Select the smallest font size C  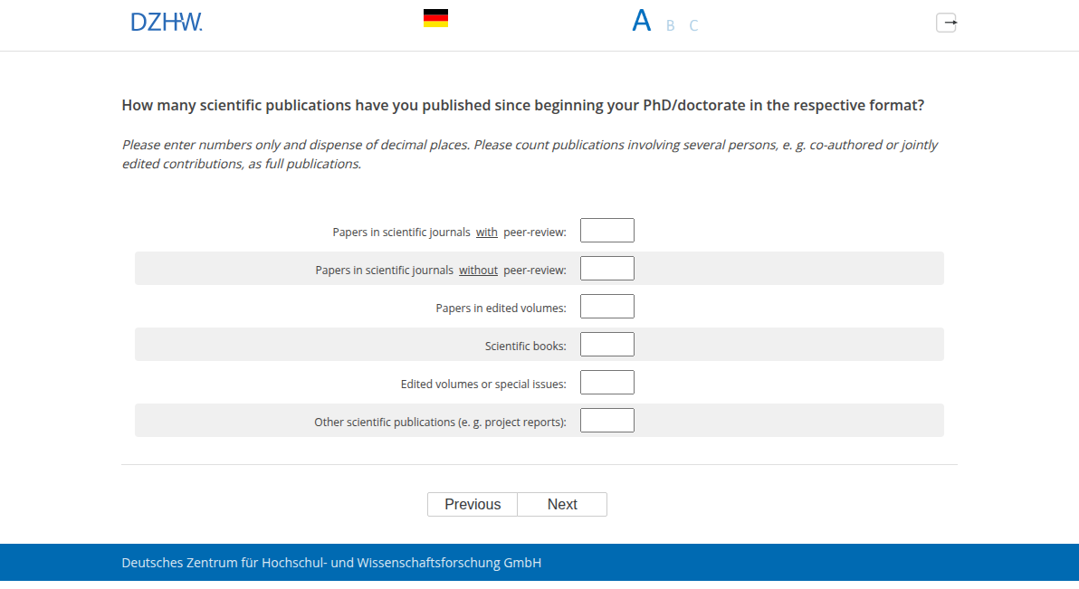[x=693, y=25]
